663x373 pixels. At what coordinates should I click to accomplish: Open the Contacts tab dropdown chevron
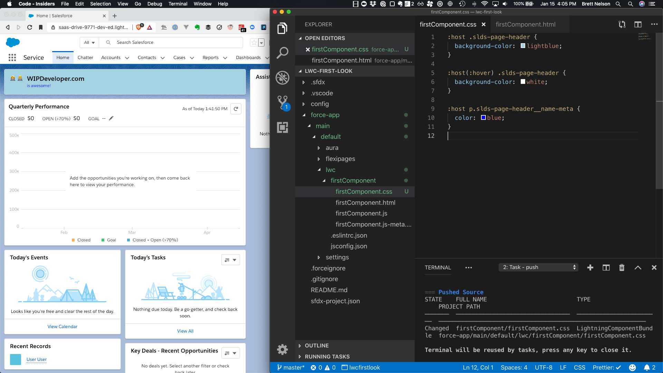tap(163, 58)
